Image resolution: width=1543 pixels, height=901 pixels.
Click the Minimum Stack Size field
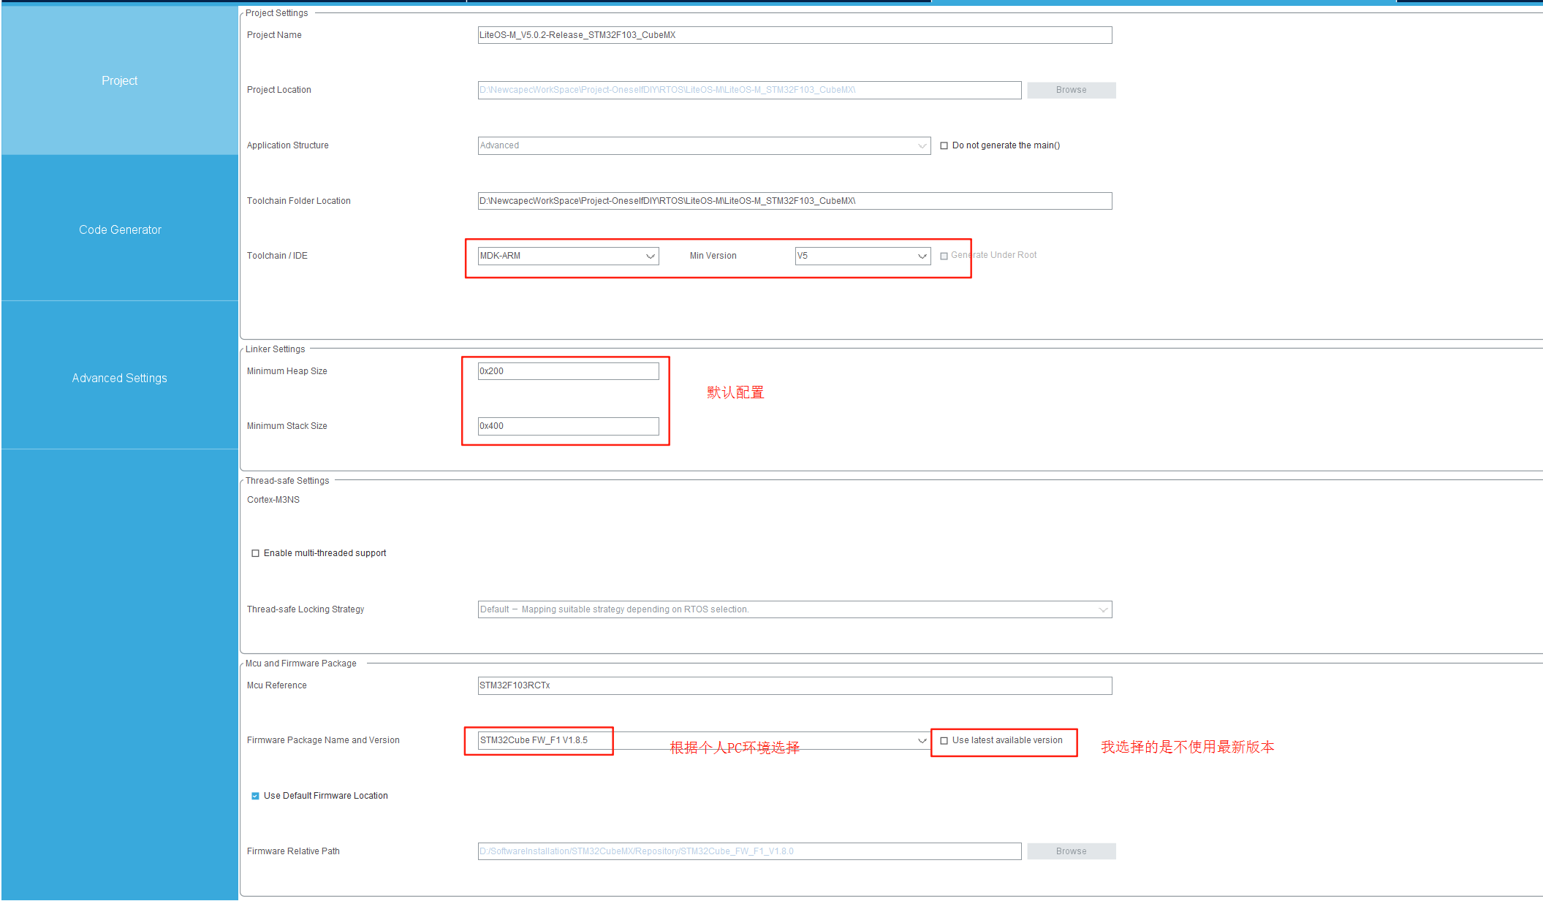click(568, 426)
